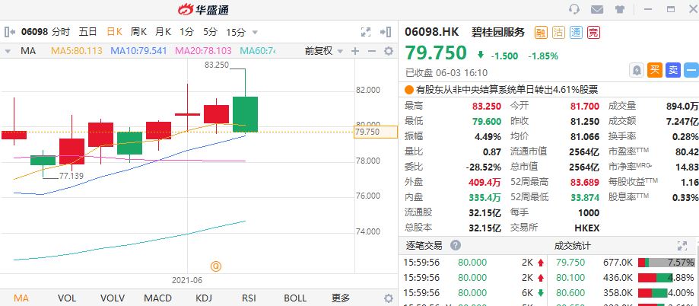Select the 5分 five-minute period
The image size is (699, 306).
click(x=210, y=32)
